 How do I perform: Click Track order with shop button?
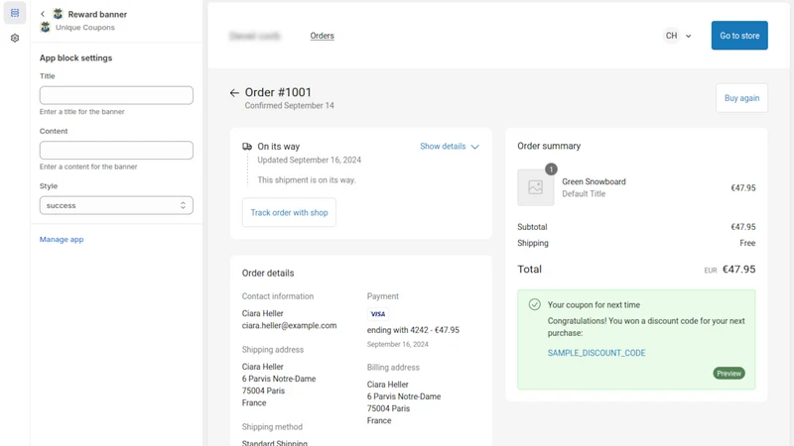[289, 212]
